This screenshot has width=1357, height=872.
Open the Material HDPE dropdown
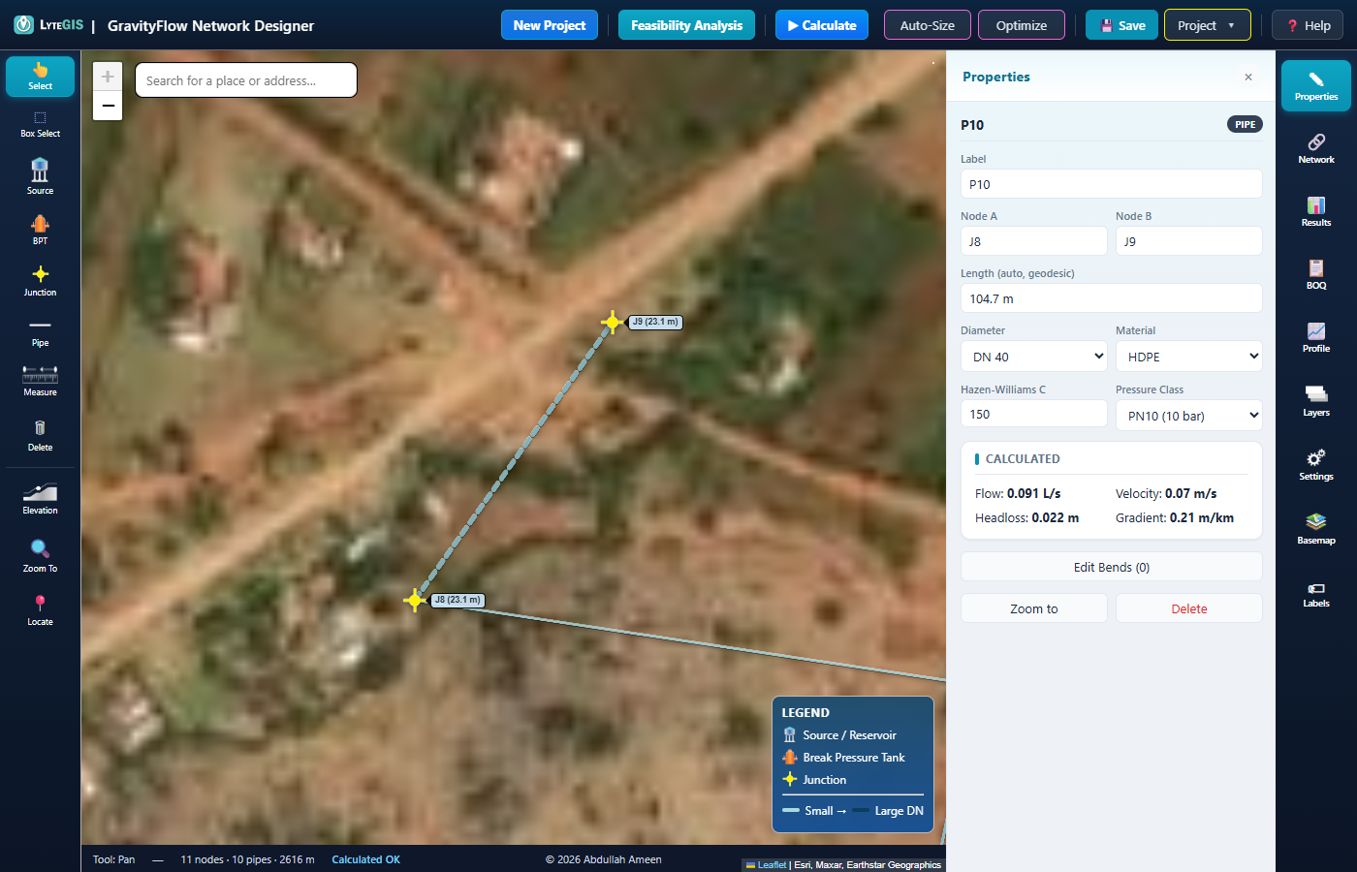pyautogui.click(x=1188, y=357)
